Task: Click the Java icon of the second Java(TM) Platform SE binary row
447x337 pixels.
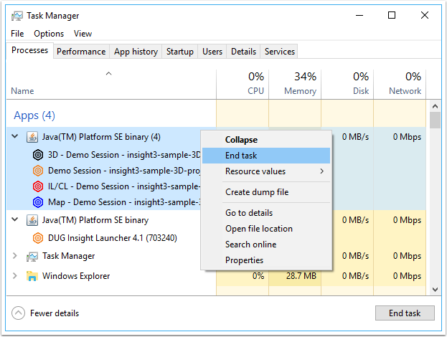Action: (32, 220)
